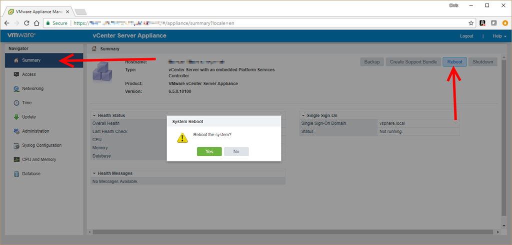Screen dimensions: 512x245
Task: Click the vertical scrollbar down arrow
Action: [x=503, y=226]
